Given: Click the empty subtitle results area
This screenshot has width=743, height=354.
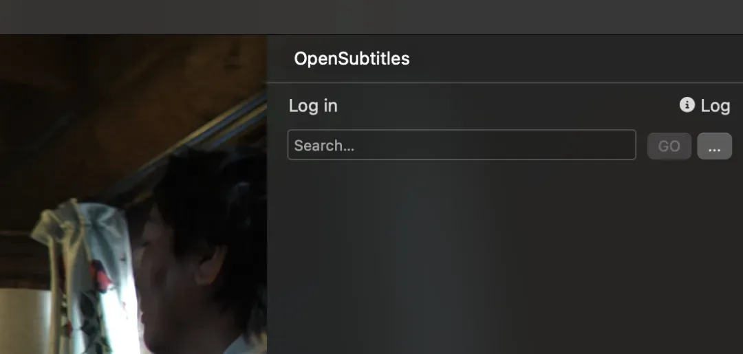Looking at the screenshot, I should click(505, 258).
